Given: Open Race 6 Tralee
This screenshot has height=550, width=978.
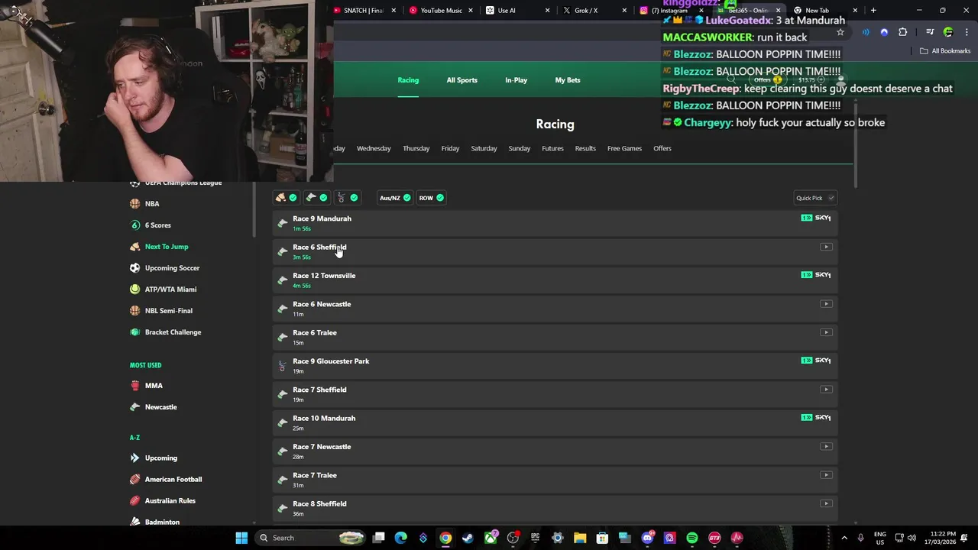Looking at the screenshot, I should pos(555,337).
